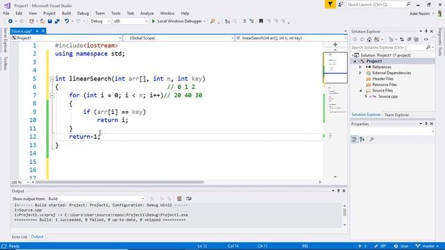Collapse the linearSearch function fold marker
The height and width of the screenshot is (250, 445).
52,78
